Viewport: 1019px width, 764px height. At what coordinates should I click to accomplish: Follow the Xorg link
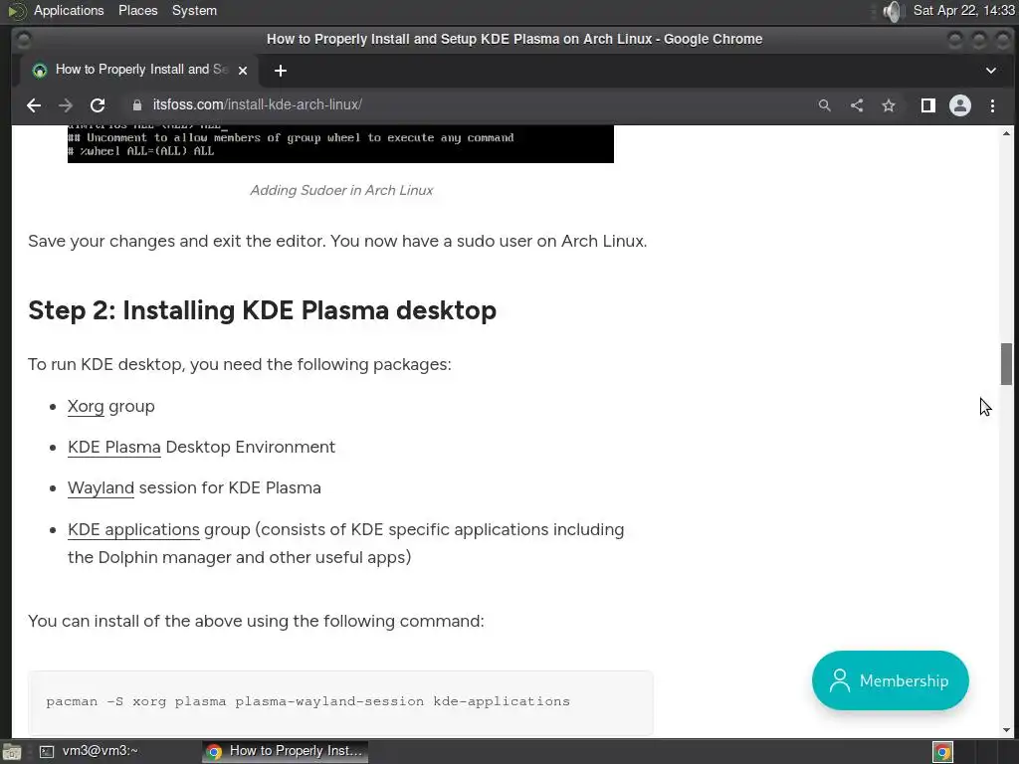(x=86, y=407)
